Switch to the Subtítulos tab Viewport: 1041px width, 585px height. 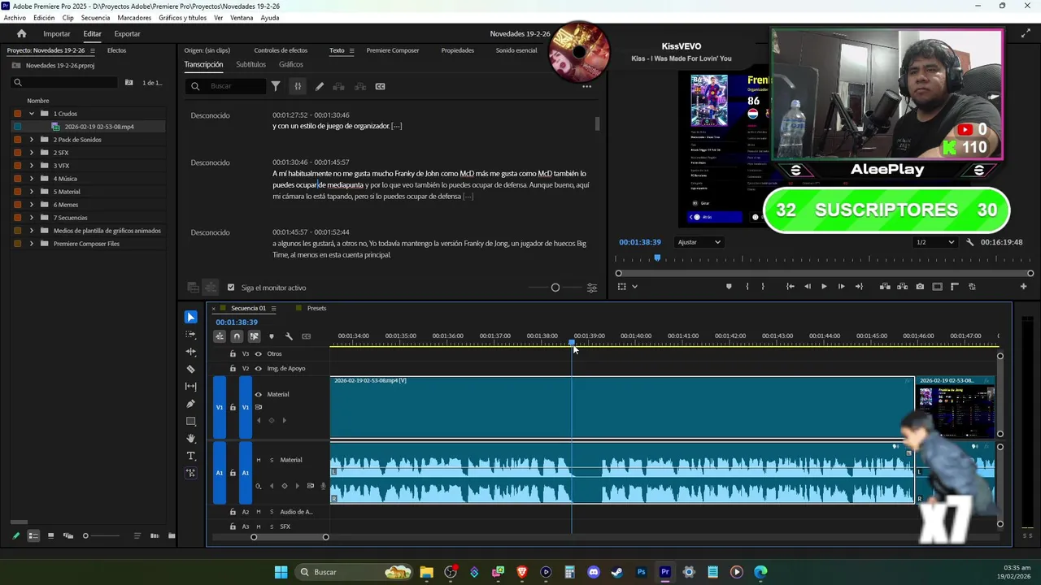250,65
